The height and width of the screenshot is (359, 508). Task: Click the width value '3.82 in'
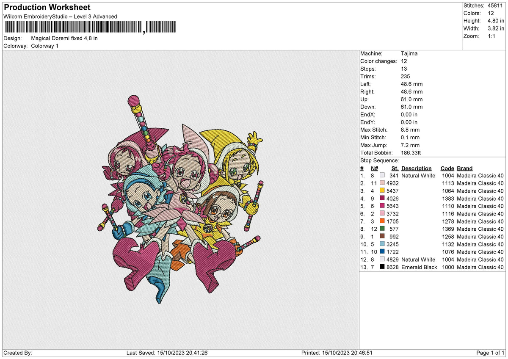(x=496, y=28)
